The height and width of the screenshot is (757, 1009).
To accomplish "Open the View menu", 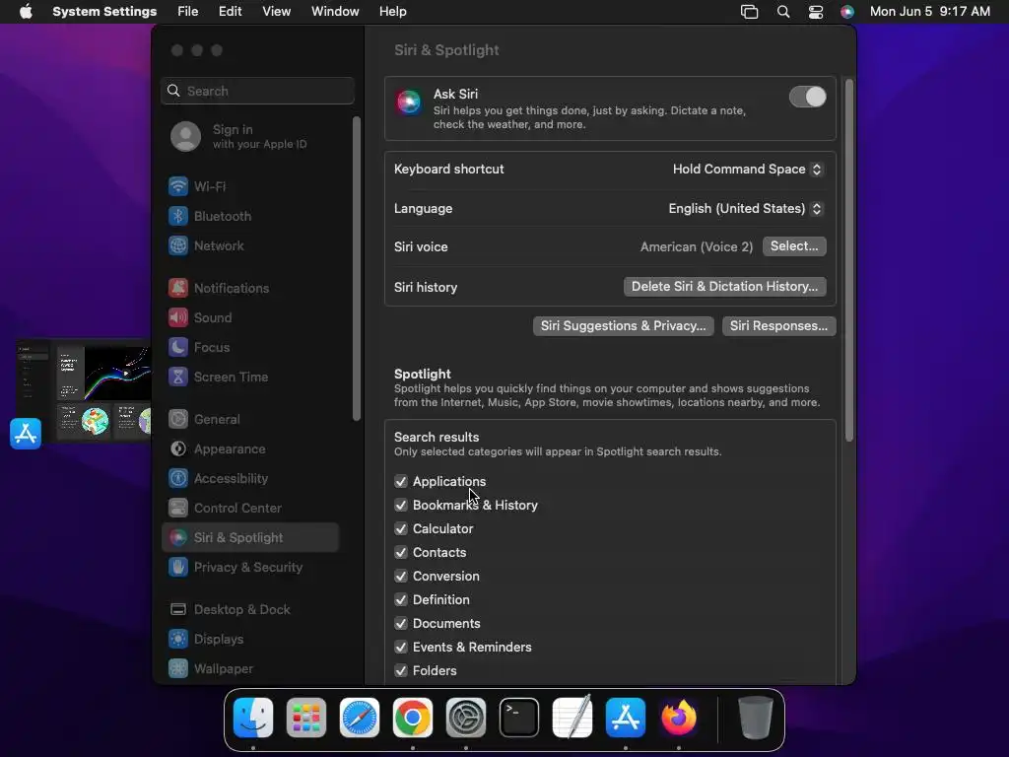I will click(276, 12).
